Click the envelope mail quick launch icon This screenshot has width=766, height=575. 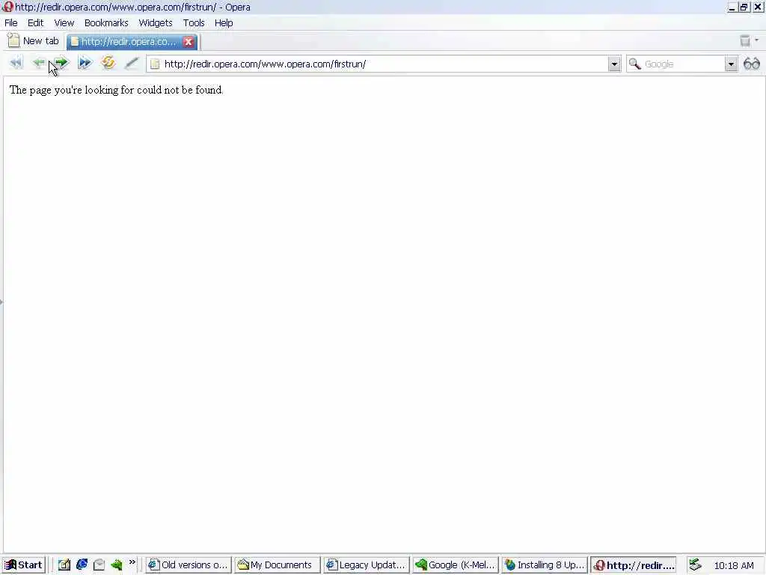tap(99, 565)
